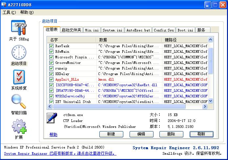This screenshot has width=228, height=160.
Task: Open the 关于 SREng sidebar icon
Action: [19, 28]
